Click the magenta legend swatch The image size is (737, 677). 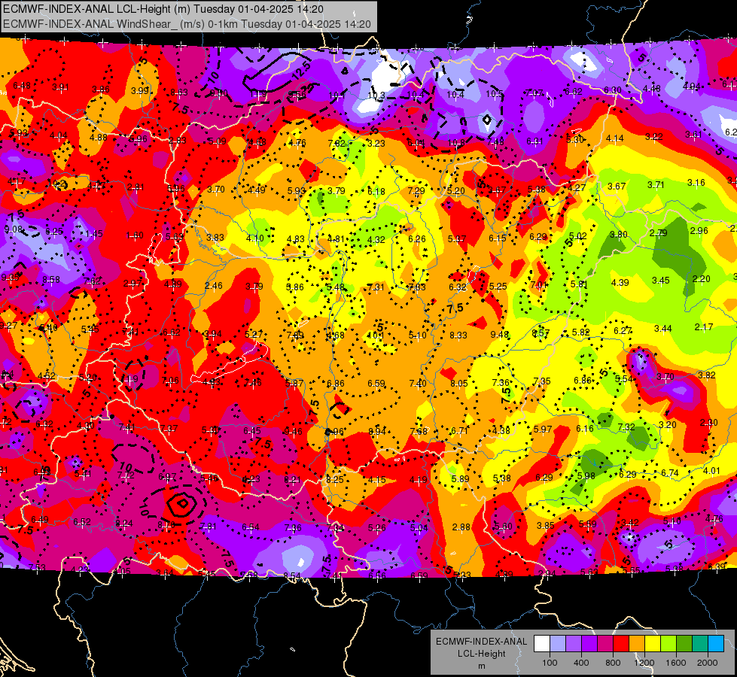tap(605, 644)
